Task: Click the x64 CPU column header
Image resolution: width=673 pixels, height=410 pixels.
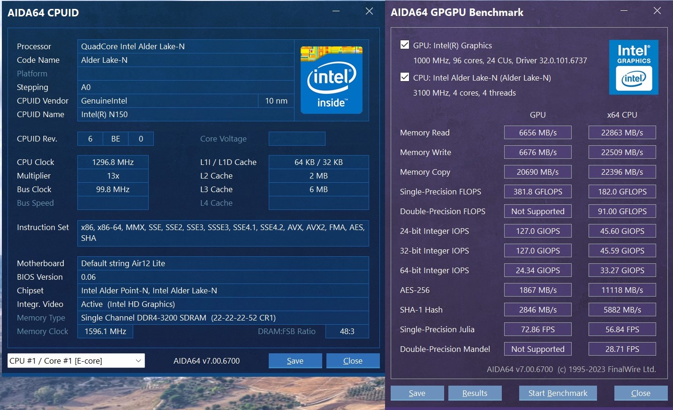Action: pyautogui.click(x=622, y=115)
